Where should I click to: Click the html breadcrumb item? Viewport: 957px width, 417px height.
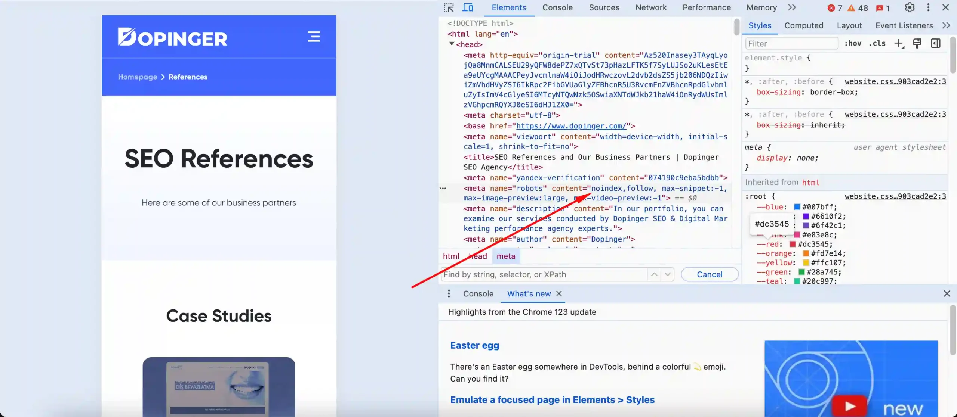[451, 256]
